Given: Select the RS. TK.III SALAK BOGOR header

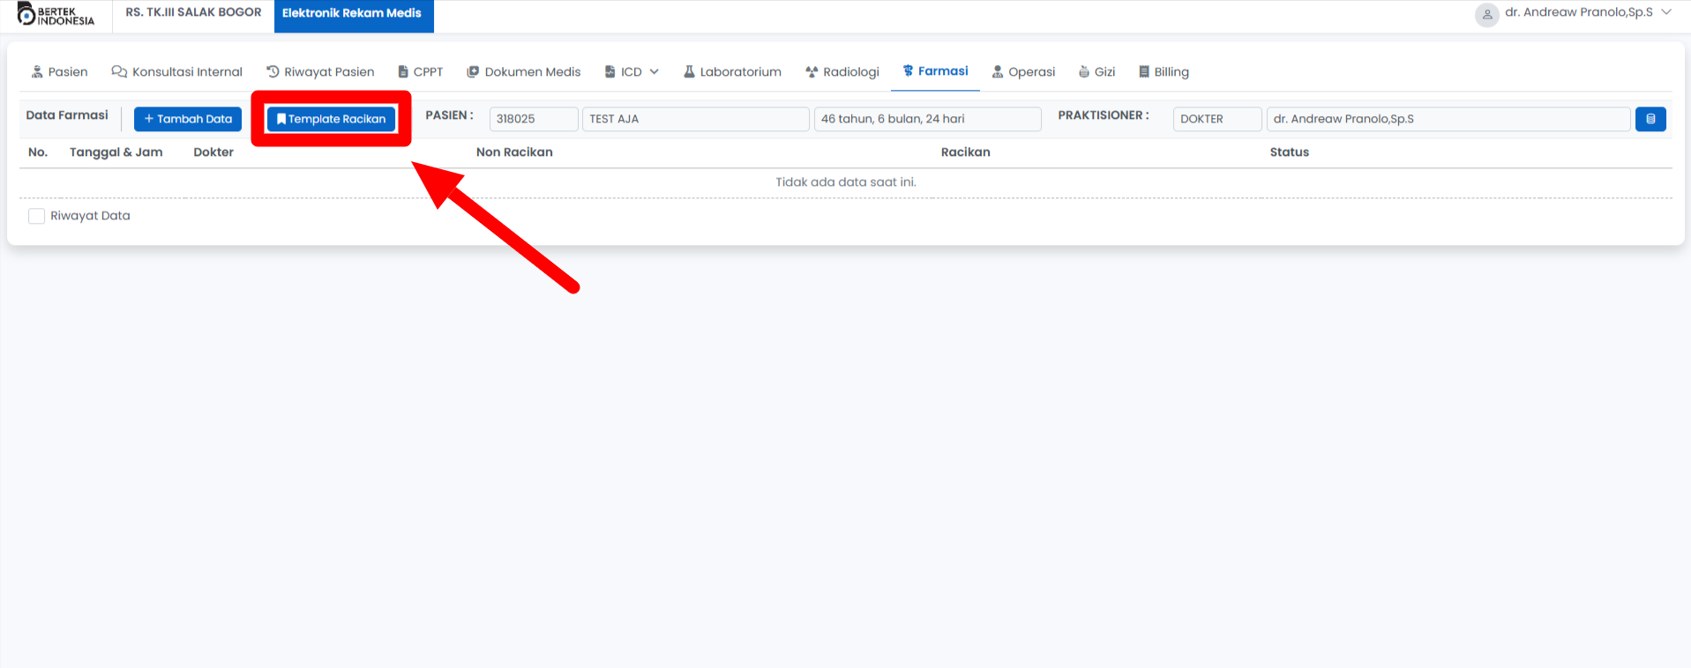Looking at the screenshot, I should pos(193,13).
